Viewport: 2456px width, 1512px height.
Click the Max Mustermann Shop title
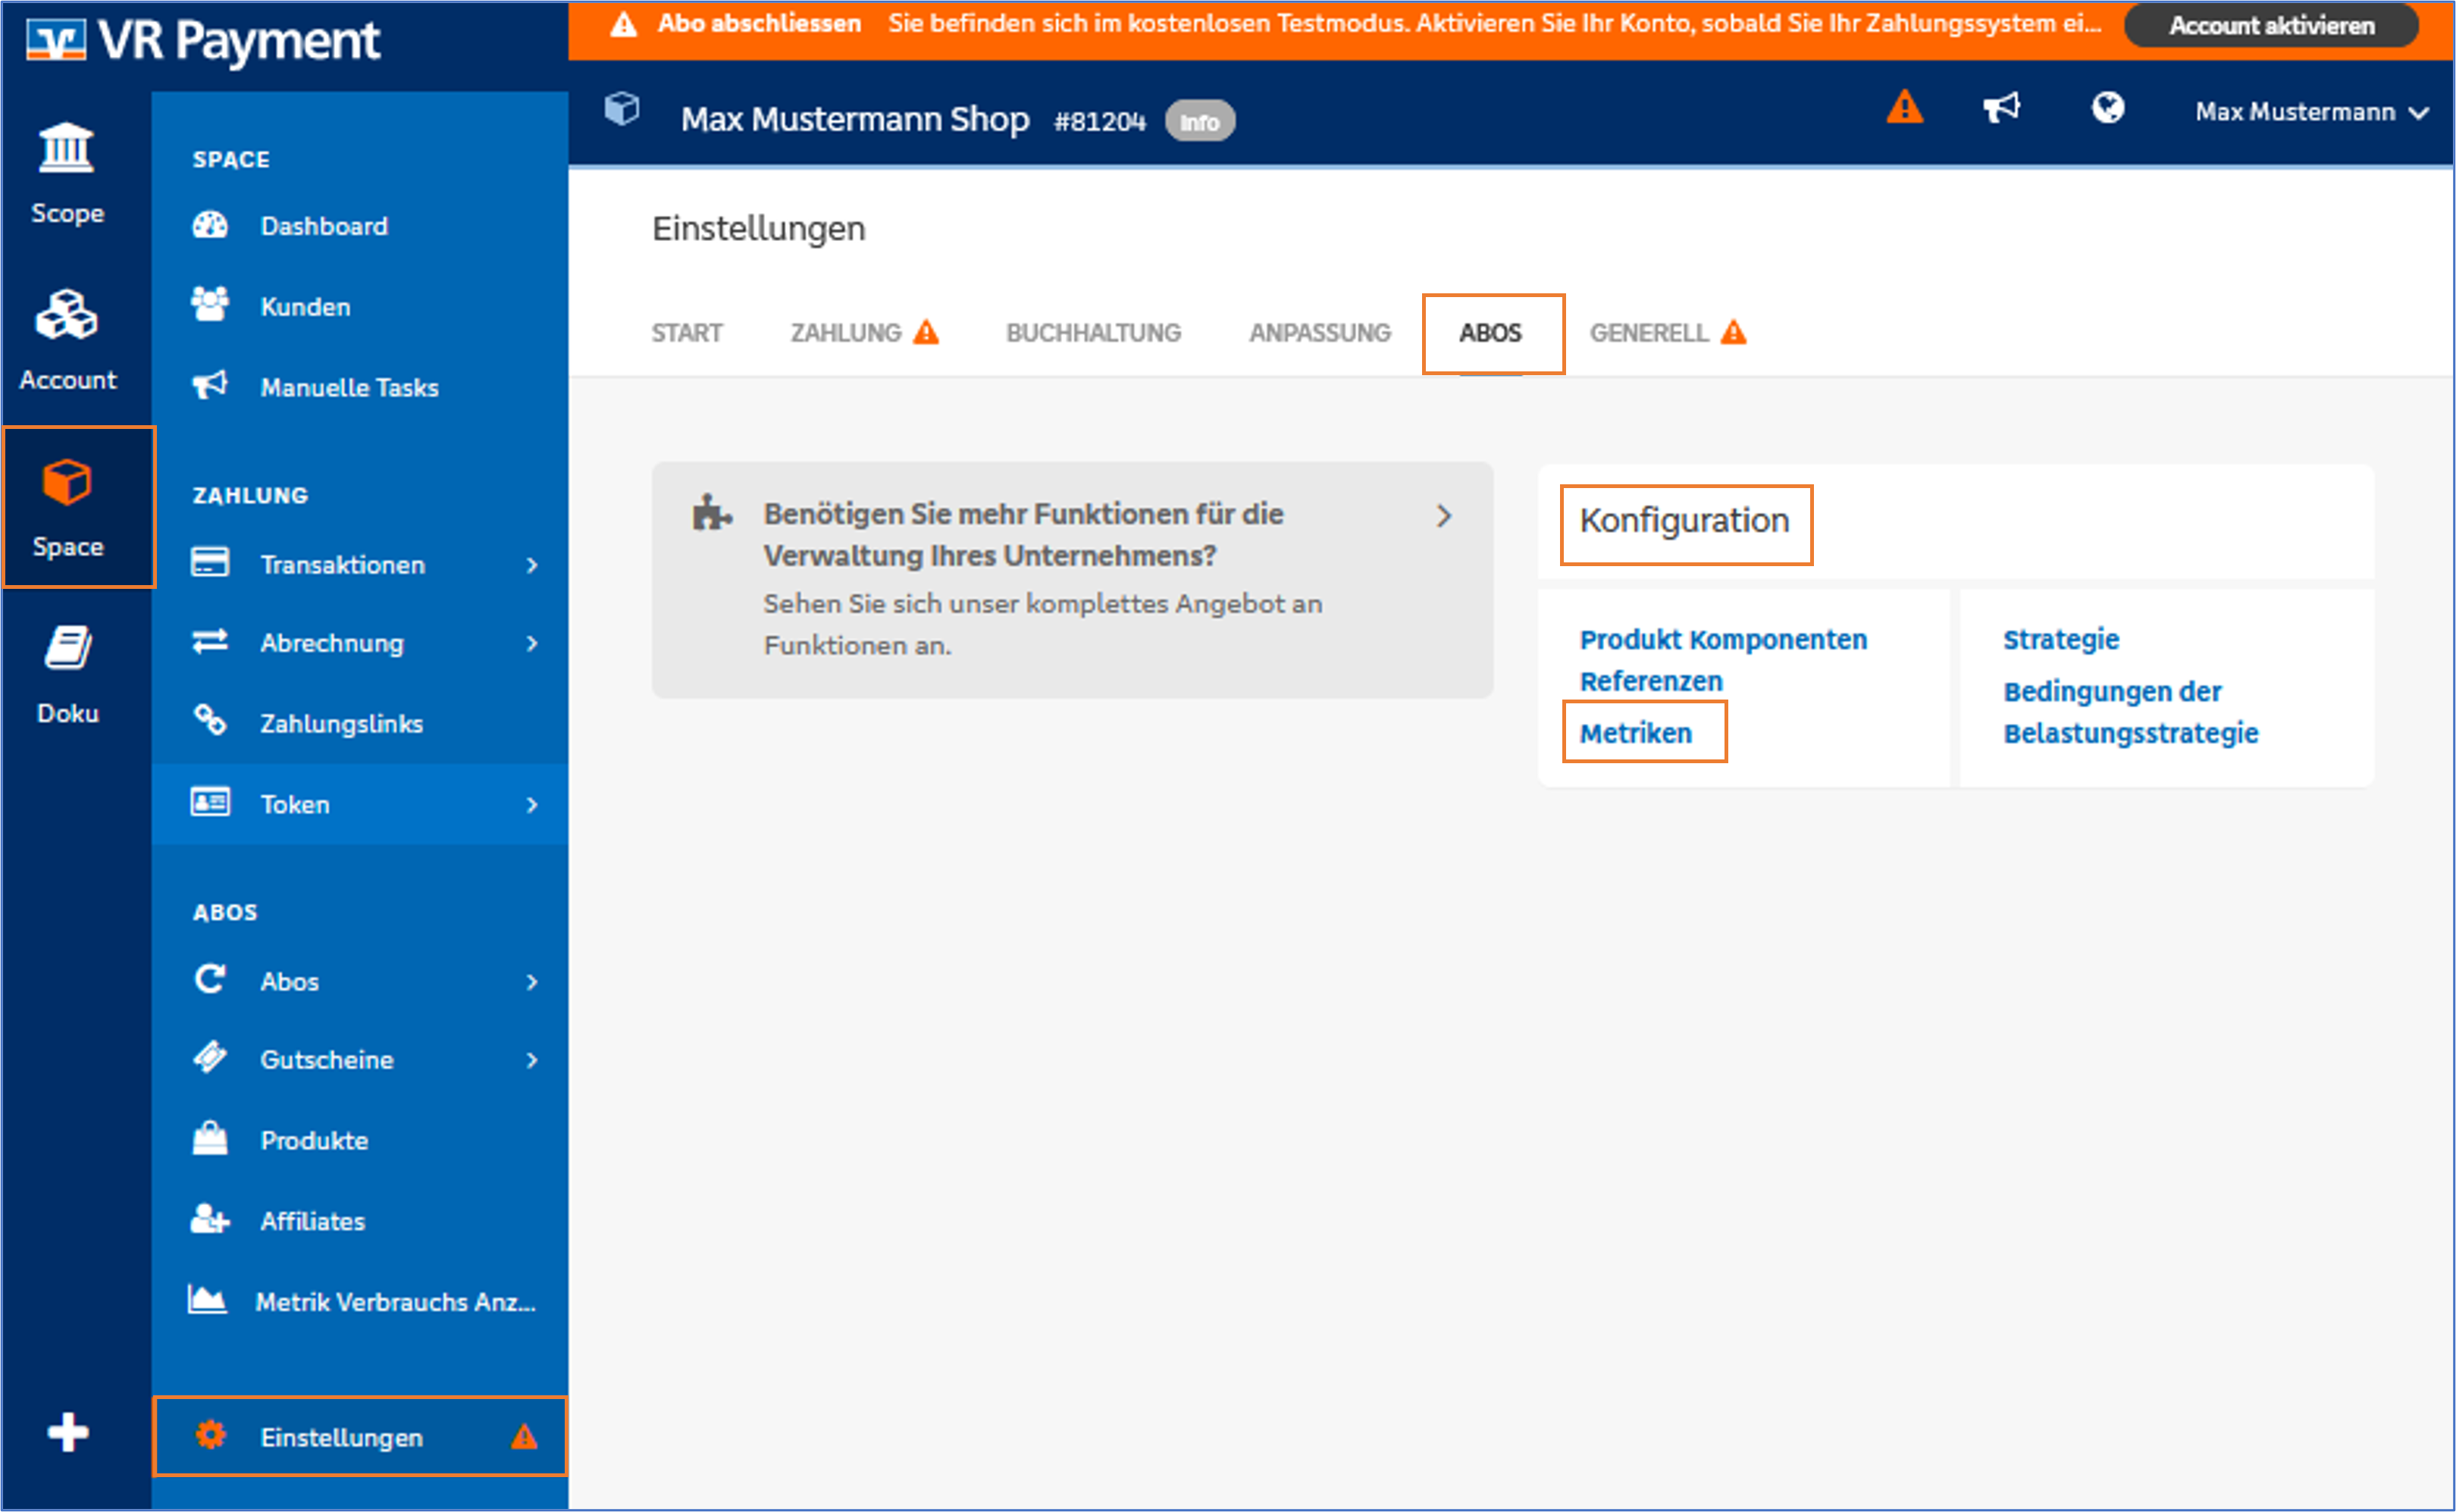854,119
